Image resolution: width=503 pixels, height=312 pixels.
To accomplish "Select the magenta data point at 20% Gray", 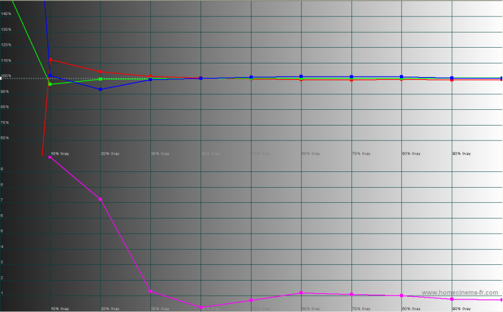I will 101,200.
